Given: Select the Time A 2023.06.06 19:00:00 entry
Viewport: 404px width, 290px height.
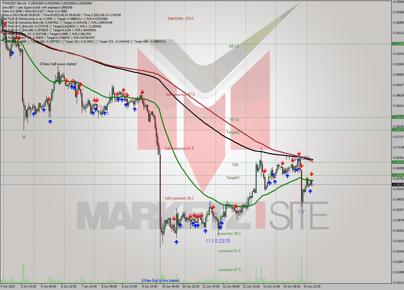Looking at the screenshot, I should pos(21,15).
